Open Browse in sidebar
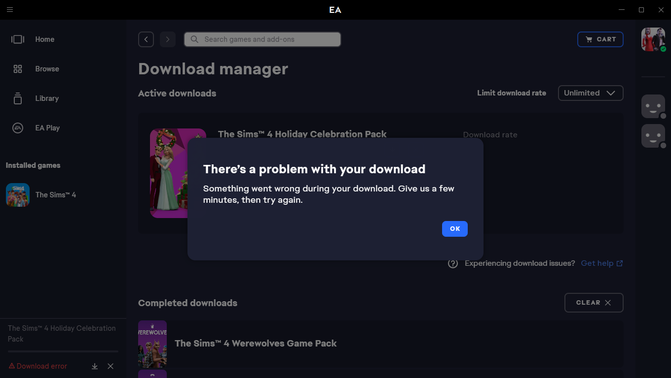The image size is (671, 378). (x=47, y=69)
